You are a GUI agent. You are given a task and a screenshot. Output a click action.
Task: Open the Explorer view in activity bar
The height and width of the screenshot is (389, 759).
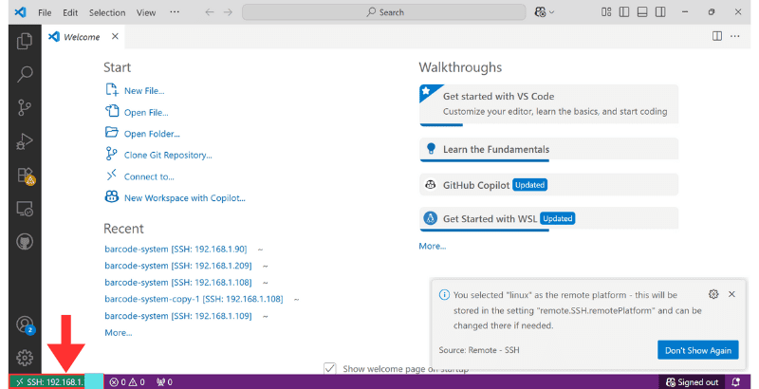point(26,41)
